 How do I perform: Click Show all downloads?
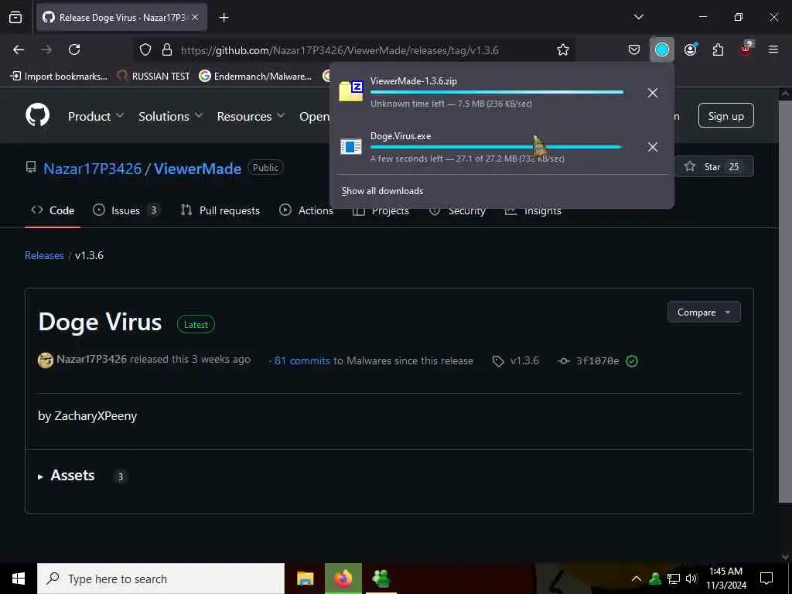(382, 191)
